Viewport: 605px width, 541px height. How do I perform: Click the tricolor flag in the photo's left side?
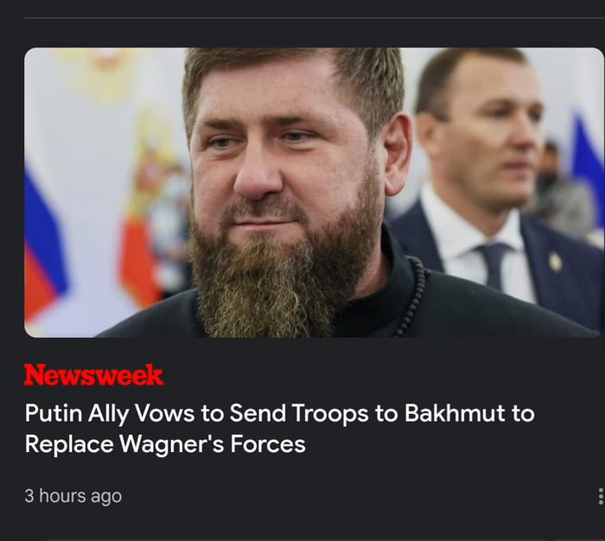[x=44, y=247]
